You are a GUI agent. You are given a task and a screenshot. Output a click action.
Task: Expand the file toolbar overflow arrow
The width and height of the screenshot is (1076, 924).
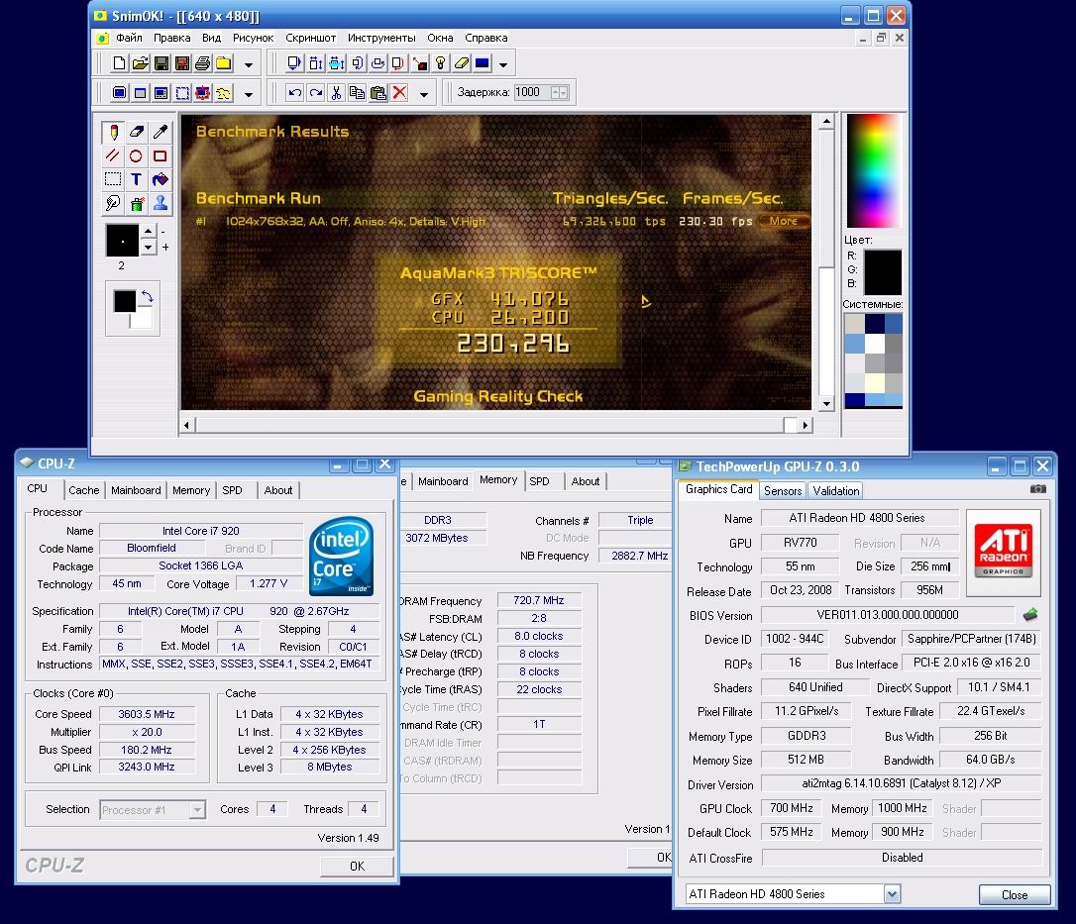249,65
